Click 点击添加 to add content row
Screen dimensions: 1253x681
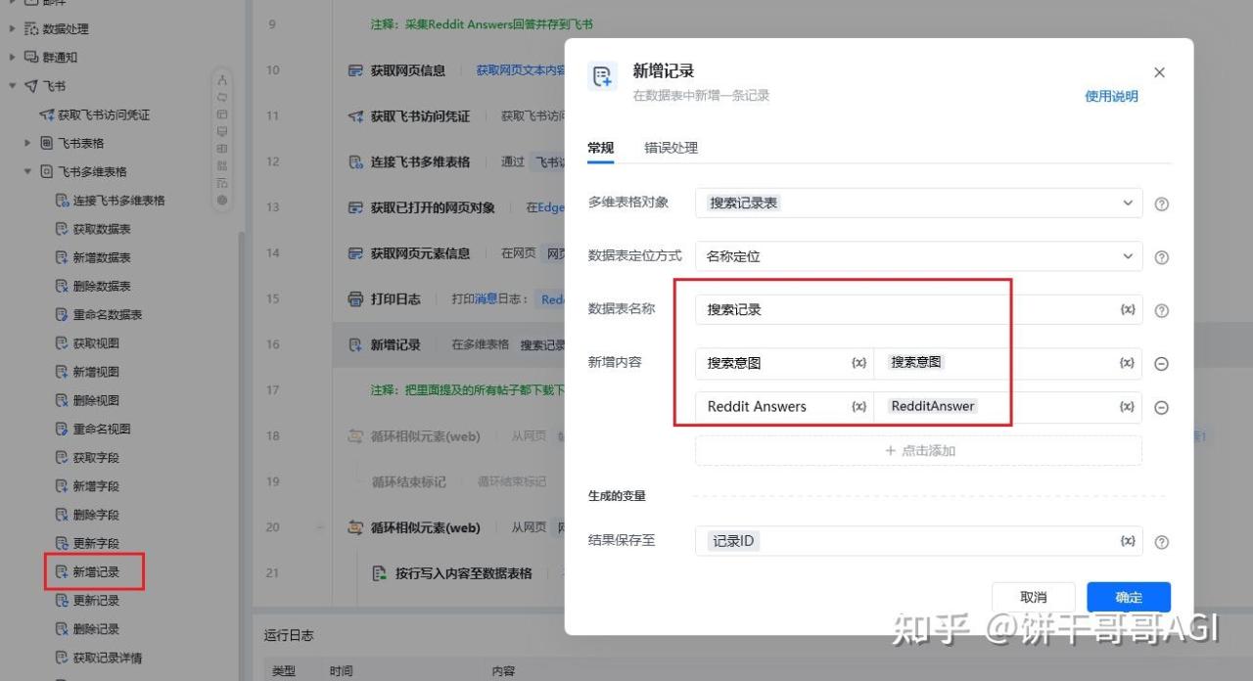tap(918, 451)
